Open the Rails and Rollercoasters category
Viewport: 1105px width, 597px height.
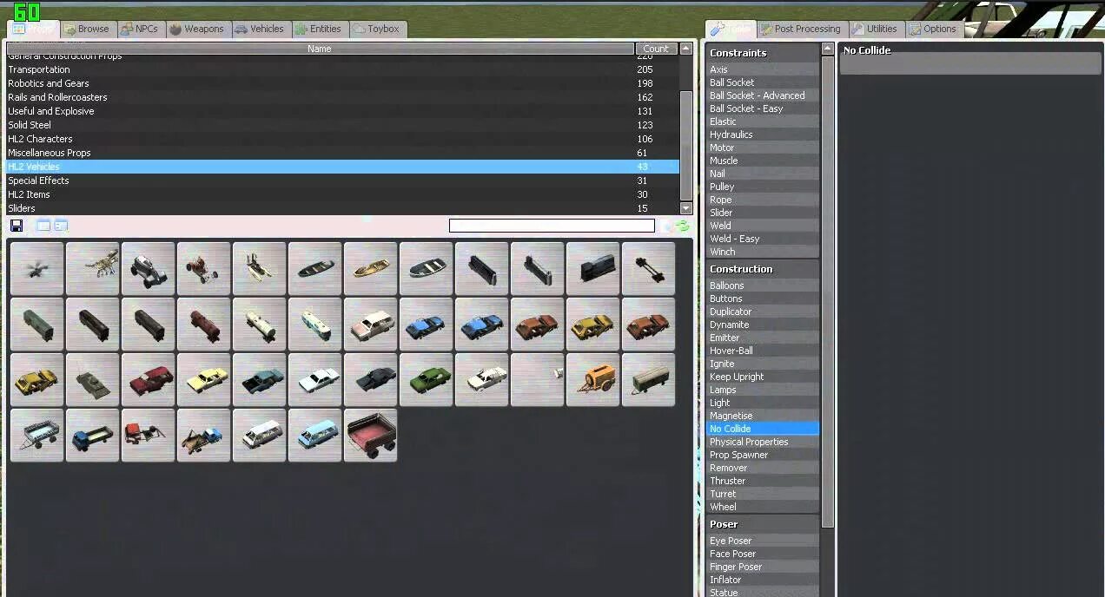point(342,97)
